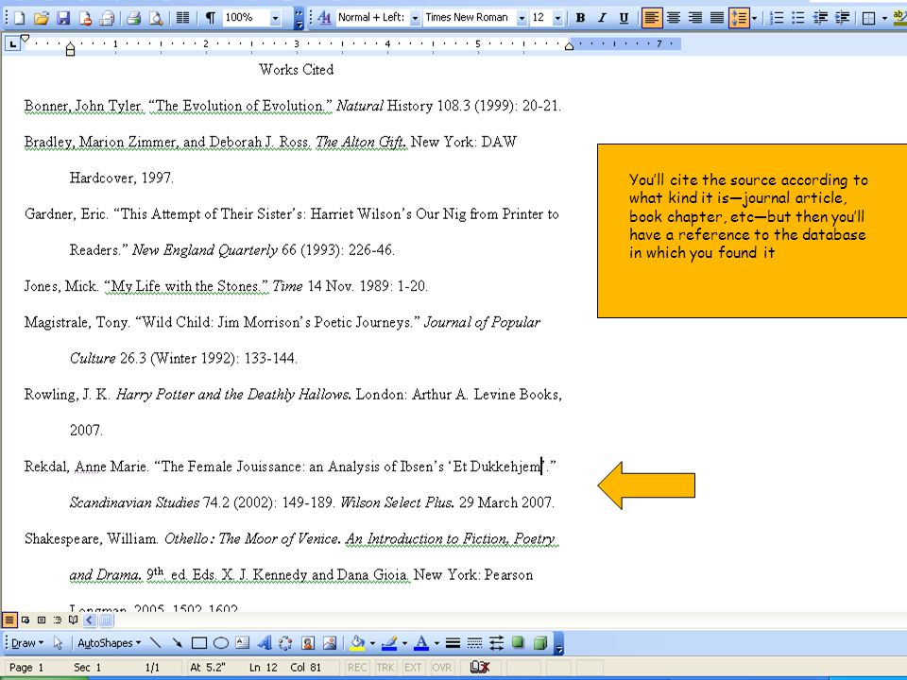Click the Select Objects pointer tool
The width and height of the screenshot is (907, 680).
58,643
